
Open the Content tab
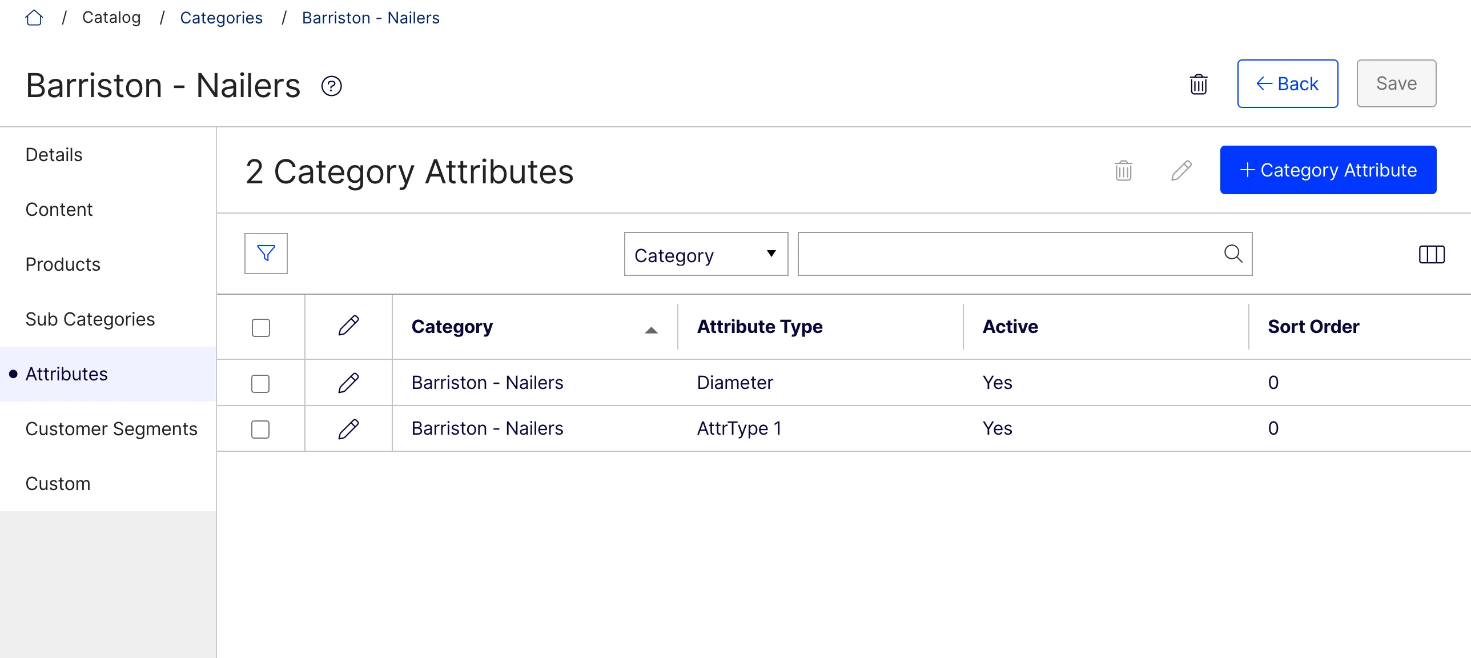108,210
